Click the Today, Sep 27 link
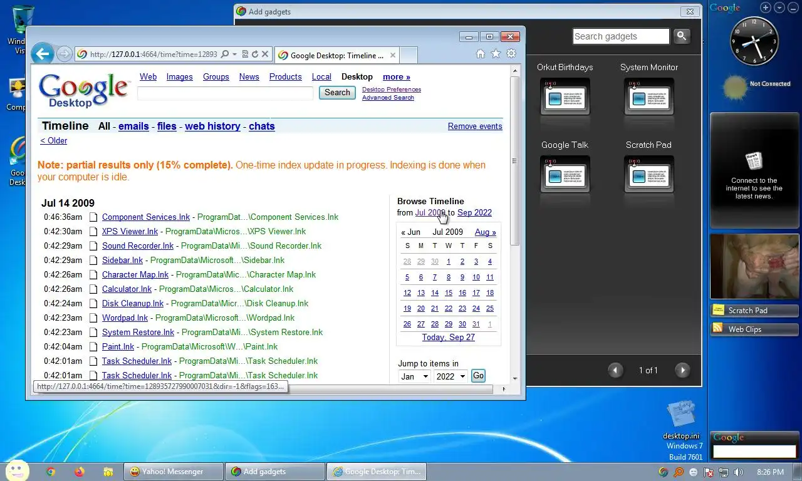 pyautogui.click(x=449, y=337)
